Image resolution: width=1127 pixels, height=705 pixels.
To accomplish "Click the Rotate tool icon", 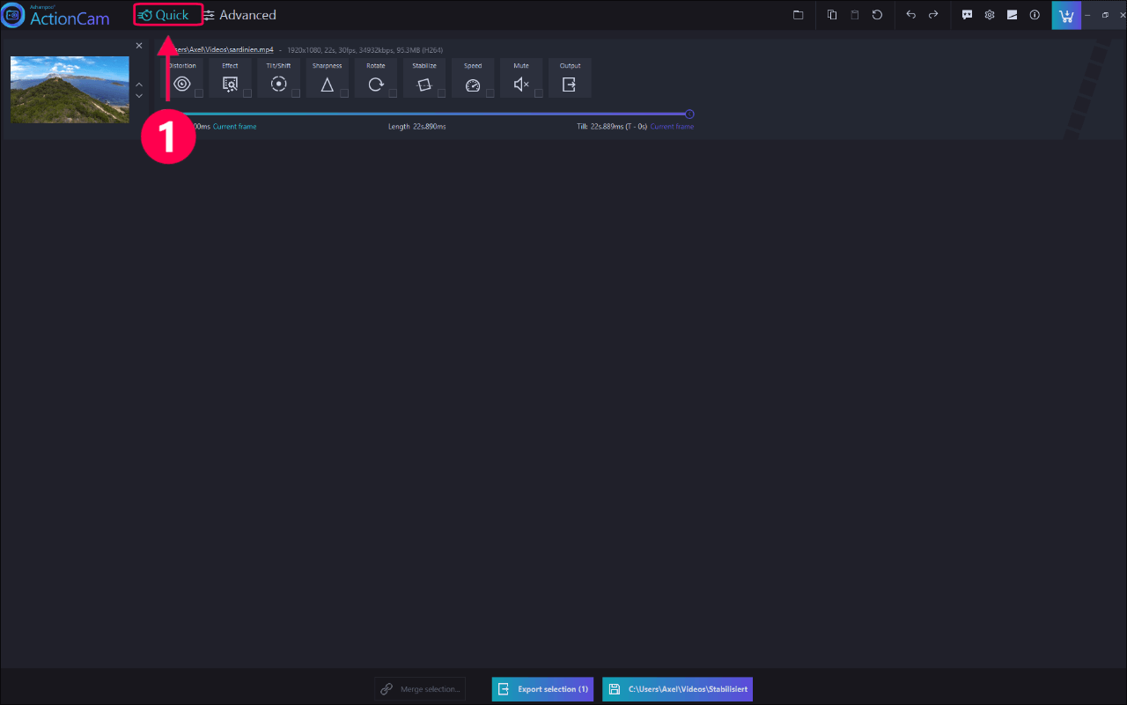I will coord(376,84).
